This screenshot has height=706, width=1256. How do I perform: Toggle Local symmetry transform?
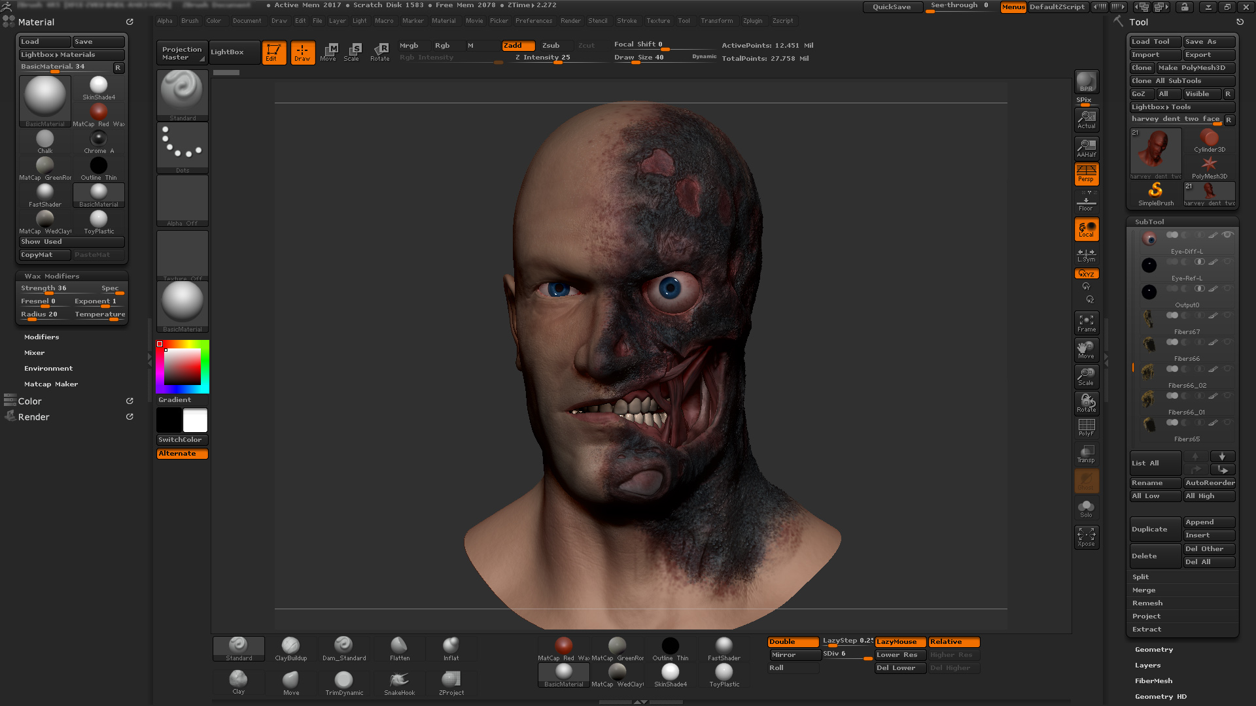pyautogui.click(x=1087, y=229)
